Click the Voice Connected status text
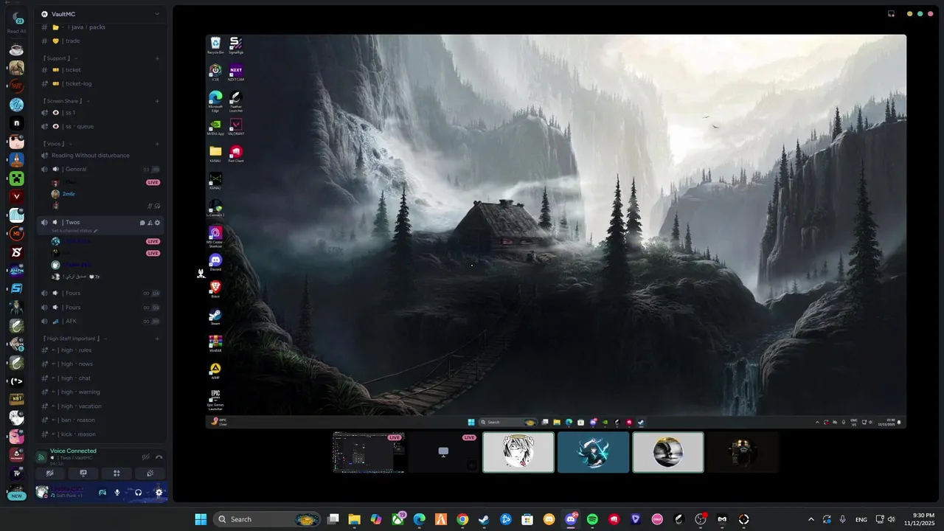944x531 pixels. (73, 451)
